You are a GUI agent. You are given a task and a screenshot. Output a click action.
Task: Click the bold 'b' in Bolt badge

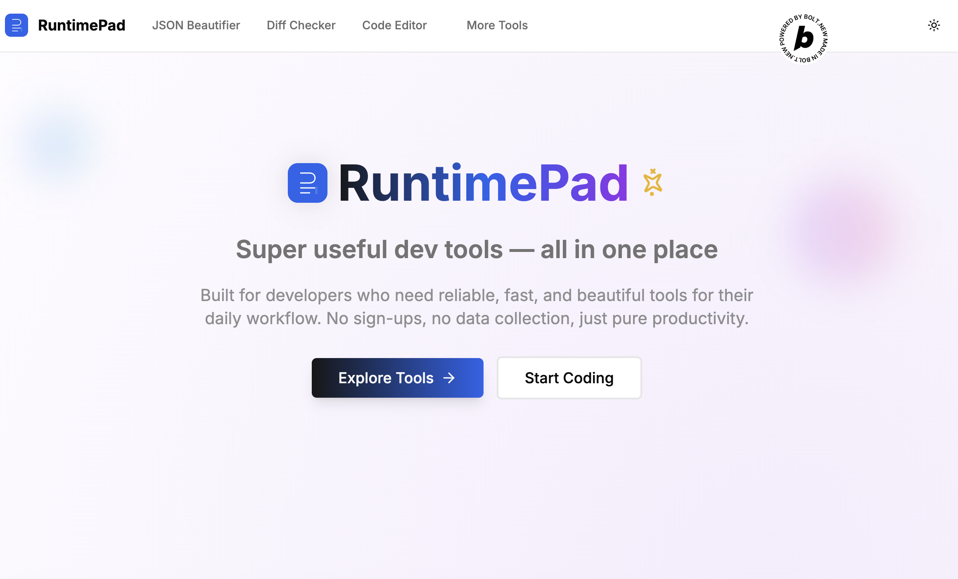(x=804, y=38)
